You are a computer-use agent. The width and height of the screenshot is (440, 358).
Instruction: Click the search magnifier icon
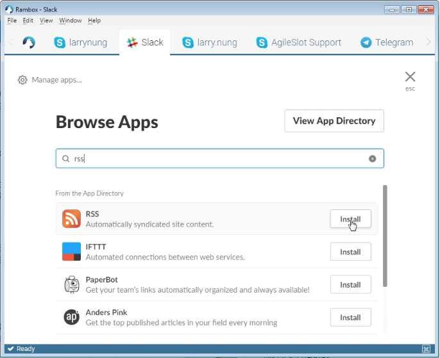(65, 159)
